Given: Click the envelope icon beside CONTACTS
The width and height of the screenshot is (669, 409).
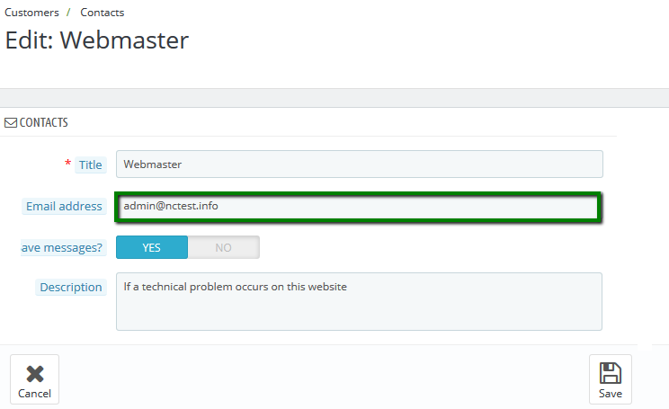Looking at the screenshot, I should coord(11,122).
